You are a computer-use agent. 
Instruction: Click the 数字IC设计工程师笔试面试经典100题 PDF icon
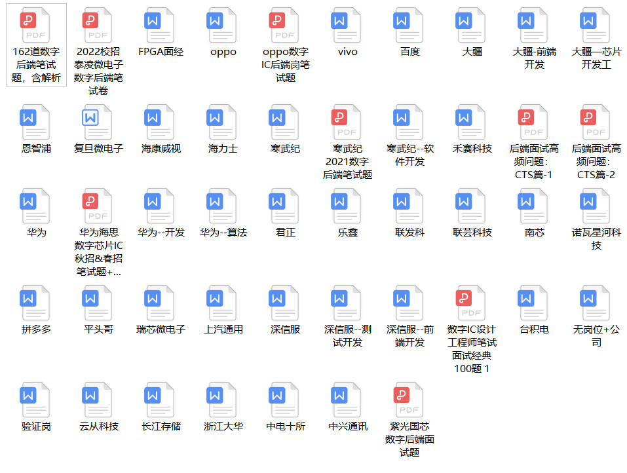(470, 303)
